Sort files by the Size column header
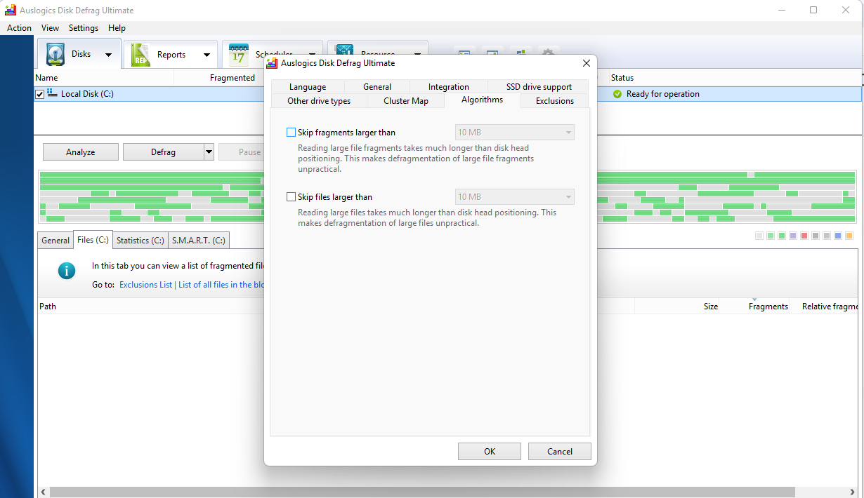864x498 pixels. pos(711,307)
